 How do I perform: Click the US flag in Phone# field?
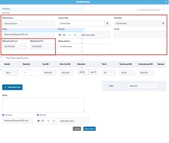[x=60, y=35]
